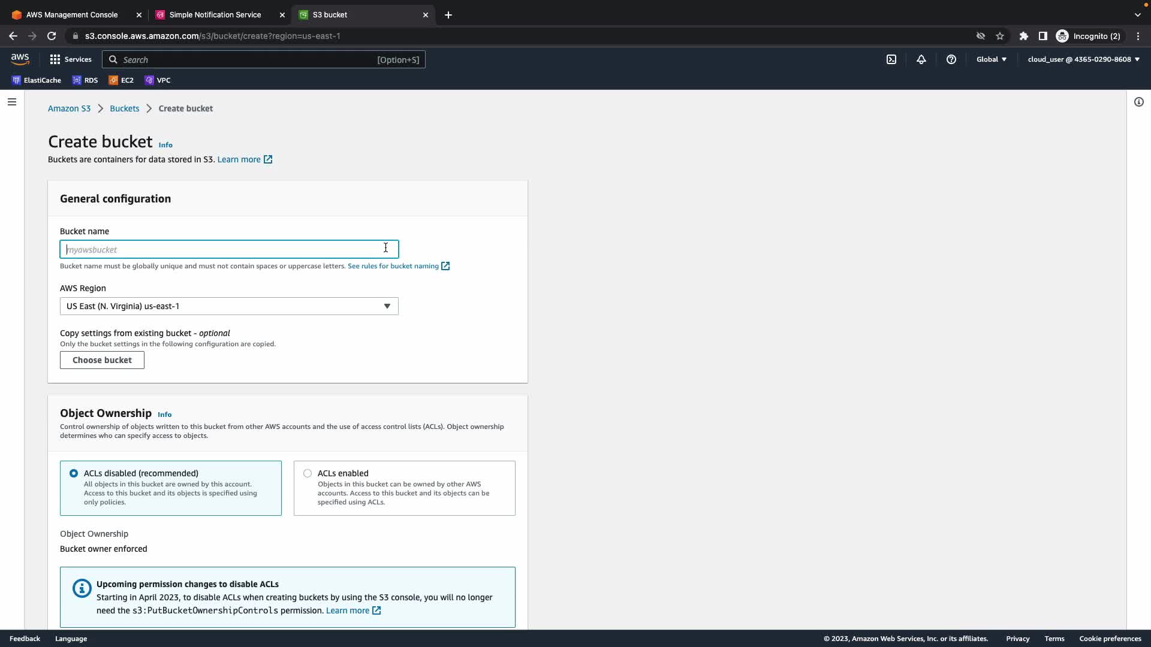Image resolution: width=1151 pixels, height=647 pixels.
Task: Open EC2 shortcut in favorites bar
Action: tap(121, 80)
